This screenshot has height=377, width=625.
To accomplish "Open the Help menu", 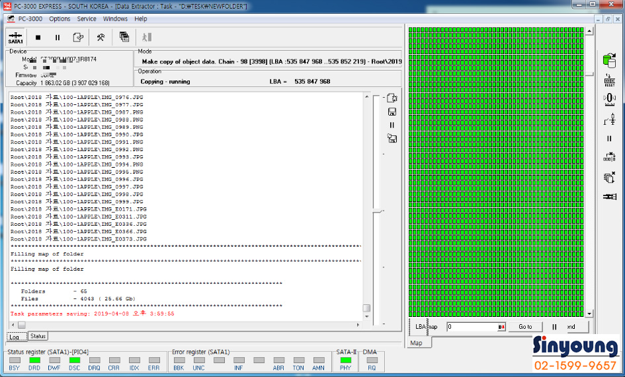I will click(x=141, y=18).
